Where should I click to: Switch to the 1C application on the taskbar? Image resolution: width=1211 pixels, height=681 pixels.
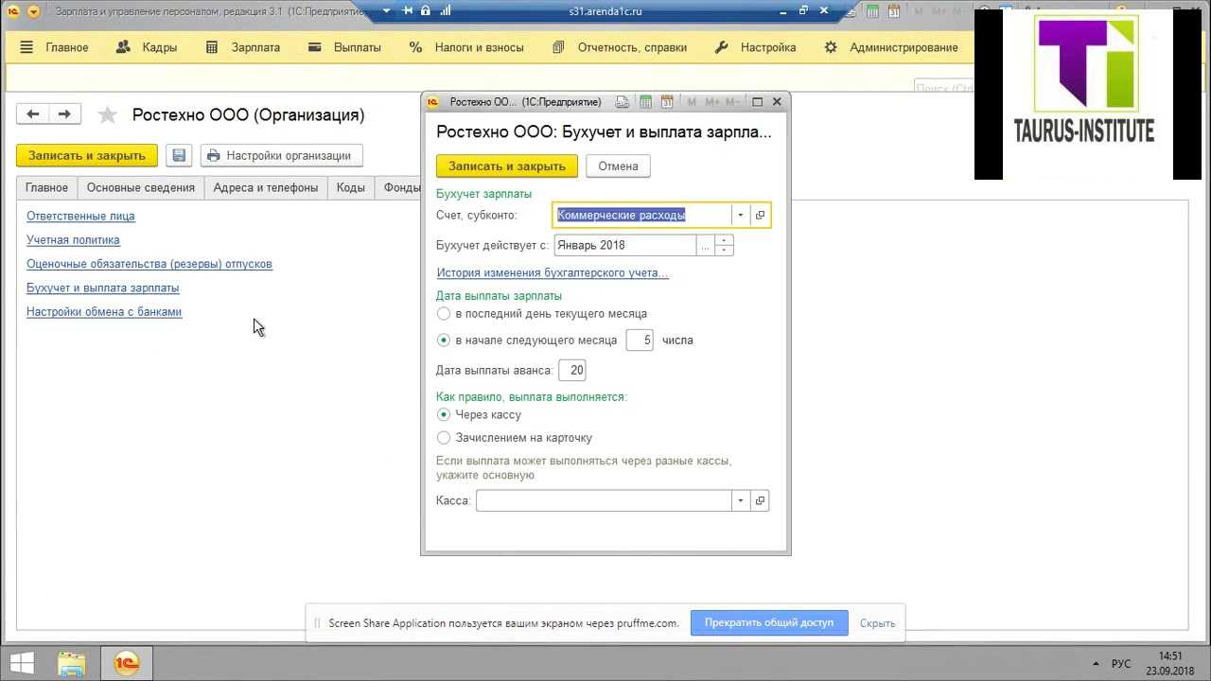126,663
